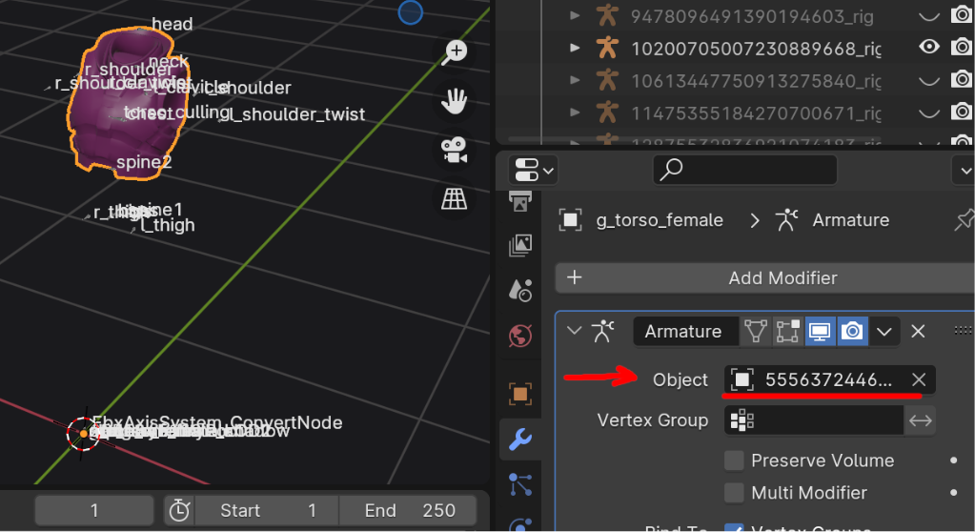This screenshot has height=532, width=975.
Task: Expand the 10200705007230889668_rig outliner row
Action: (x=575, y=48)
